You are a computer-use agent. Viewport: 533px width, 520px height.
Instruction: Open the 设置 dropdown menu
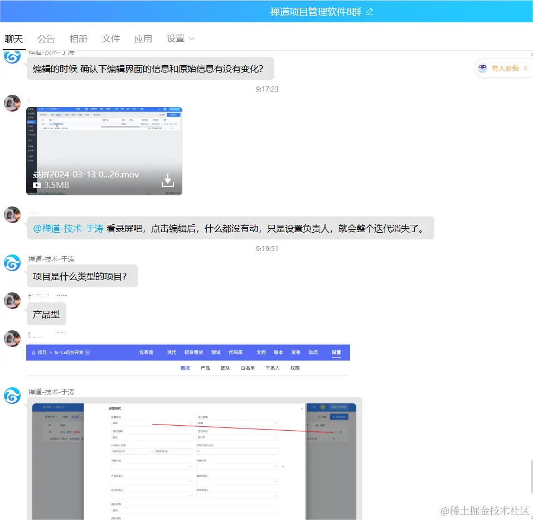180,38
